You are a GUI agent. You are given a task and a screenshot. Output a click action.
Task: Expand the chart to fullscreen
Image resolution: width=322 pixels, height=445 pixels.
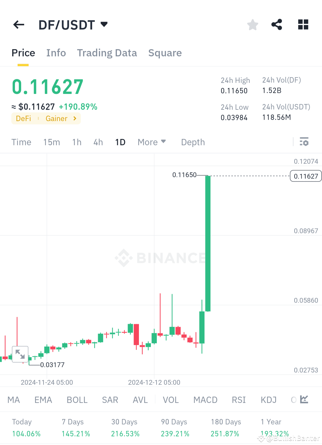point(20,354)
